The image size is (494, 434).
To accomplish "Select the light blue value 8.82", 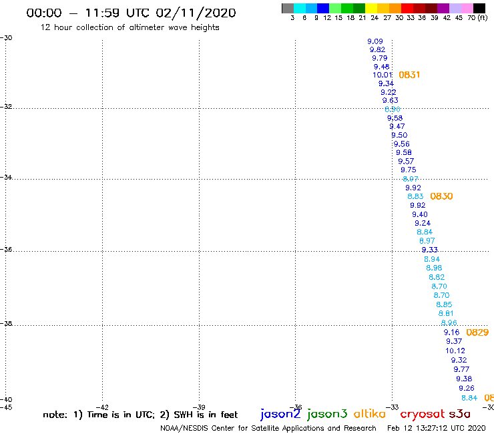I will coord(437,277).
